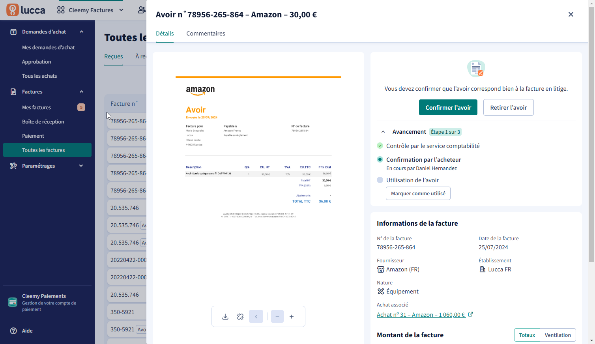Open Aide help
The image size is (595, 344).
[x=27, y=331]
